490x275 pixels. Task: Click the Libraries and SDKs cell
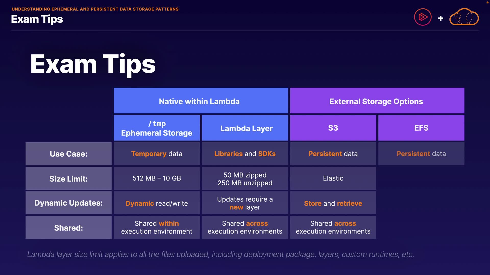245,154
